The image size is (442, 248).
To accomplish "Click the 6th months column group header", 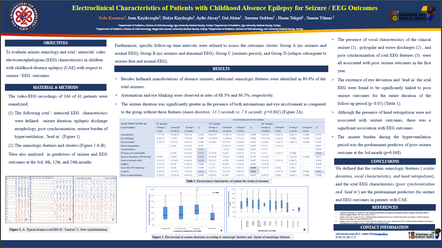I will tap(161, 124).
